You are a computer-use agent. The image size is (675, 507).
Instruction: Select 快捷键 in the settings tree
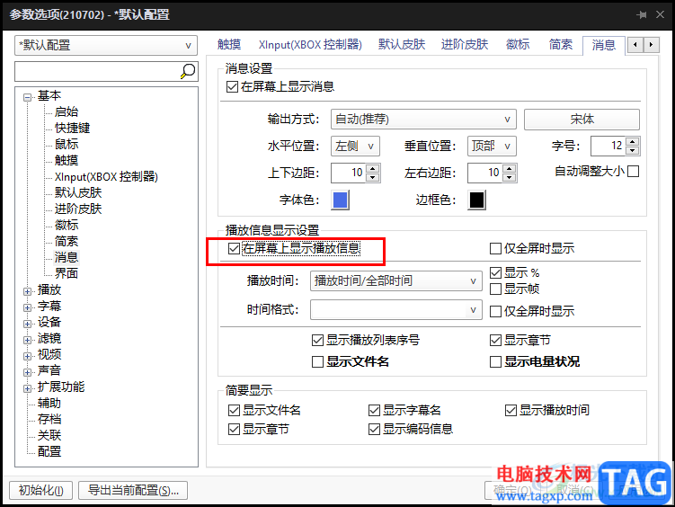click(72, 129)
